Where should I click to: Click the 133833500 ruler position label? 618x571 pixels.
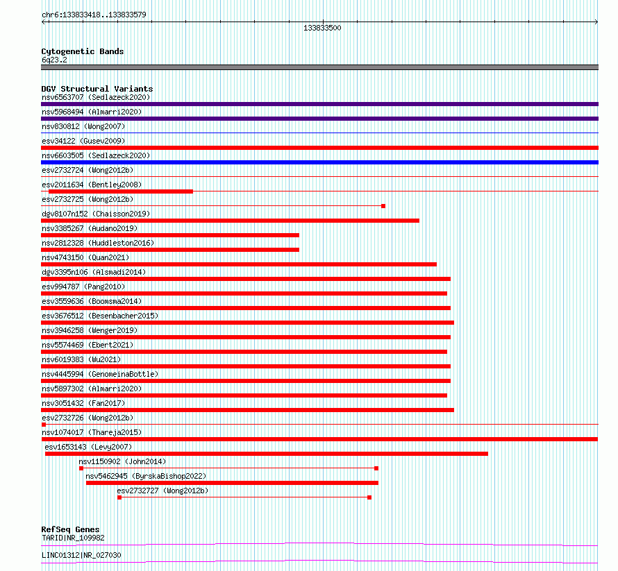pos(322,28)
